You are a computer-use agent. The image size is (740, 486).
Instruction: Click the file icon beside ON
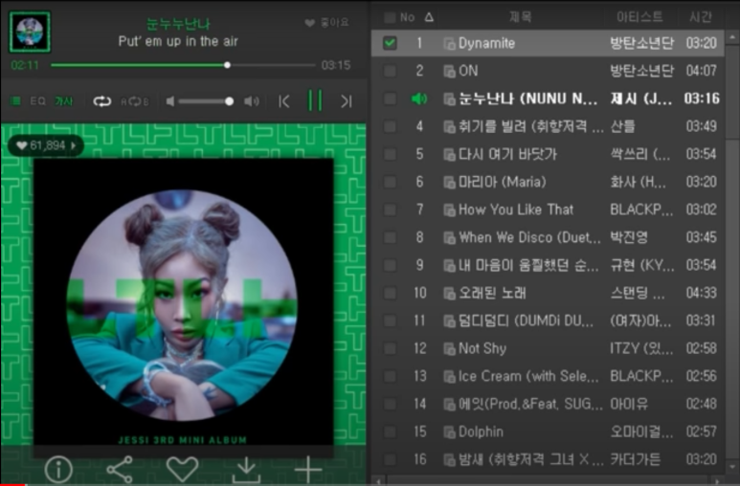pos(449,71)
